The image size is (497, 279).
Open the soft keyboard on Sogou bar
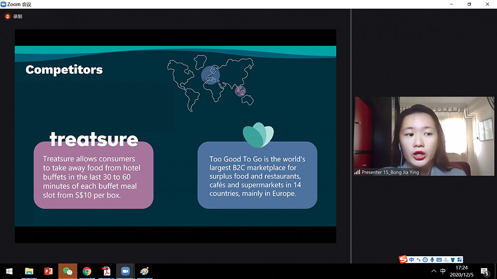tap(439, 260)
